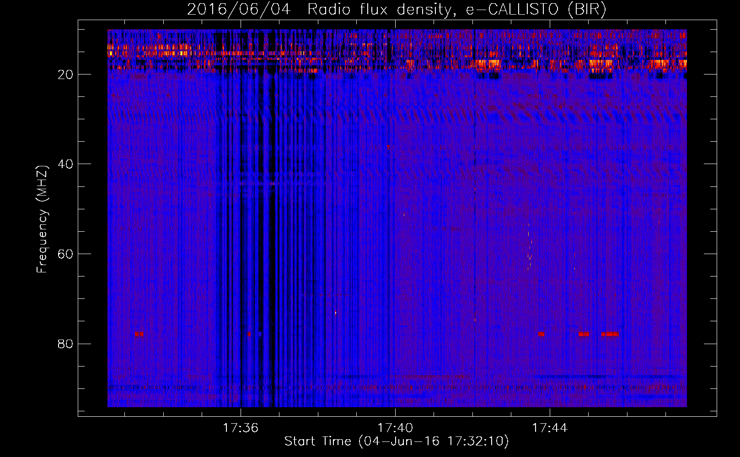Viewport: 740px width, 457px height.
Task: Click the 17:40 time tick label
Action: 395,428
